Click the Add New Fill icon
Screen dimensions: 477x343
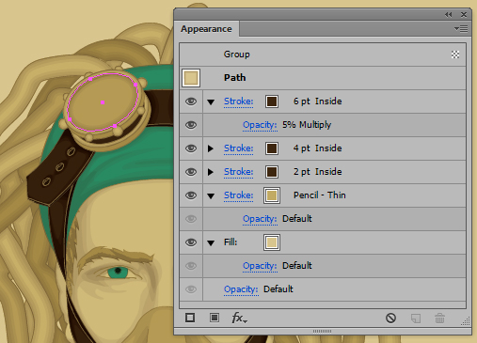tap(215, 318)
